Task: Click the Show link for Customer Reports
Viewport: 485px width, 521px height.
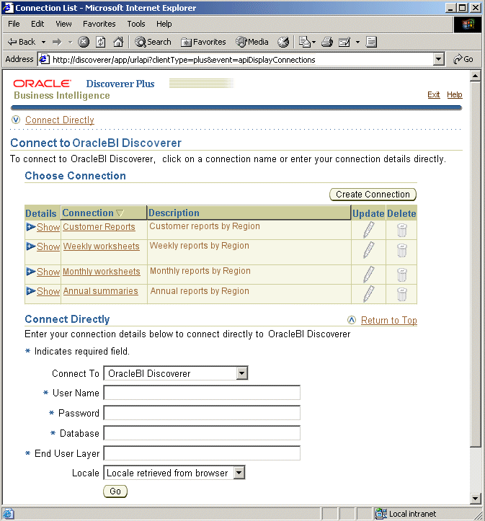Action: [x=48, y=227]
